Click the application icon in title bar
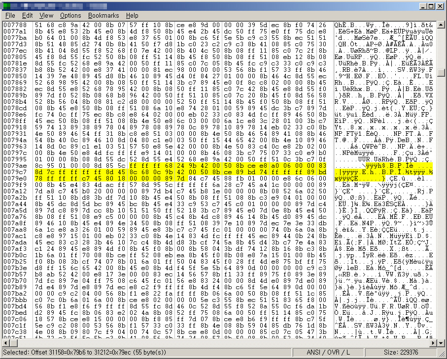This screenshot has height=359, width=447. click(6, 6)
